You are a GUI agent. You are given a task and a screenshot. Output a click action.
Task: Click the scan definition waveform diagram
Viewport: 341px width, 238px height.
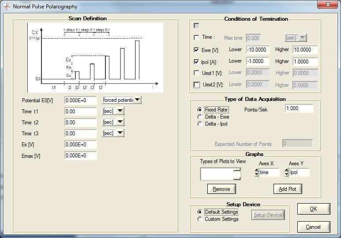point(95,58)
